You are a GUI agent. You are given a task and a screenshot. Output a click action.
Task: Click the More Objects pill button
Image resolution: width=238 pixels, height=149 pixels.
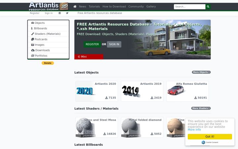tap(201, 72)
